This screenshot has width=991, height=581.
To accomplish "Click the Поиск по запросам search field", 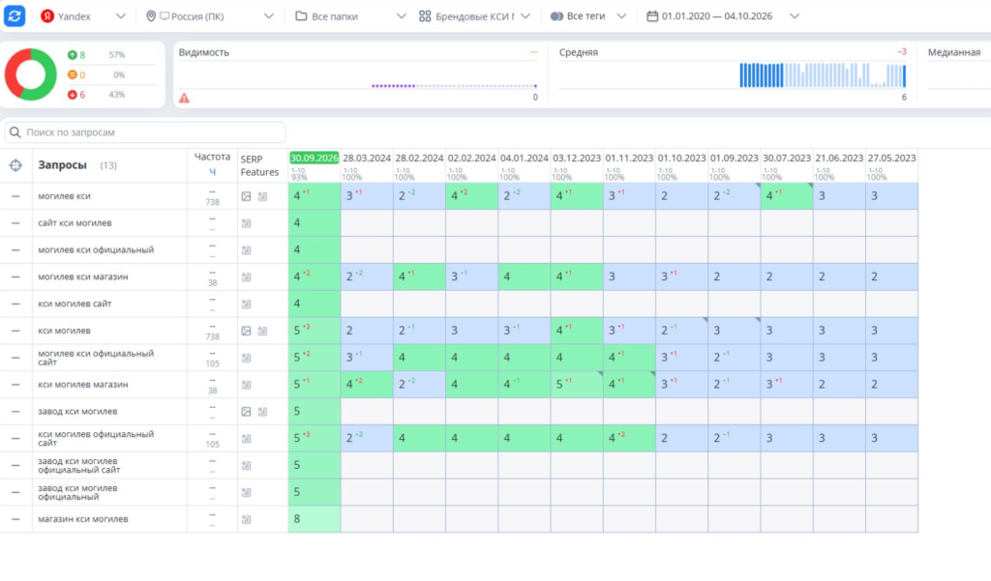I will point(145,132).
